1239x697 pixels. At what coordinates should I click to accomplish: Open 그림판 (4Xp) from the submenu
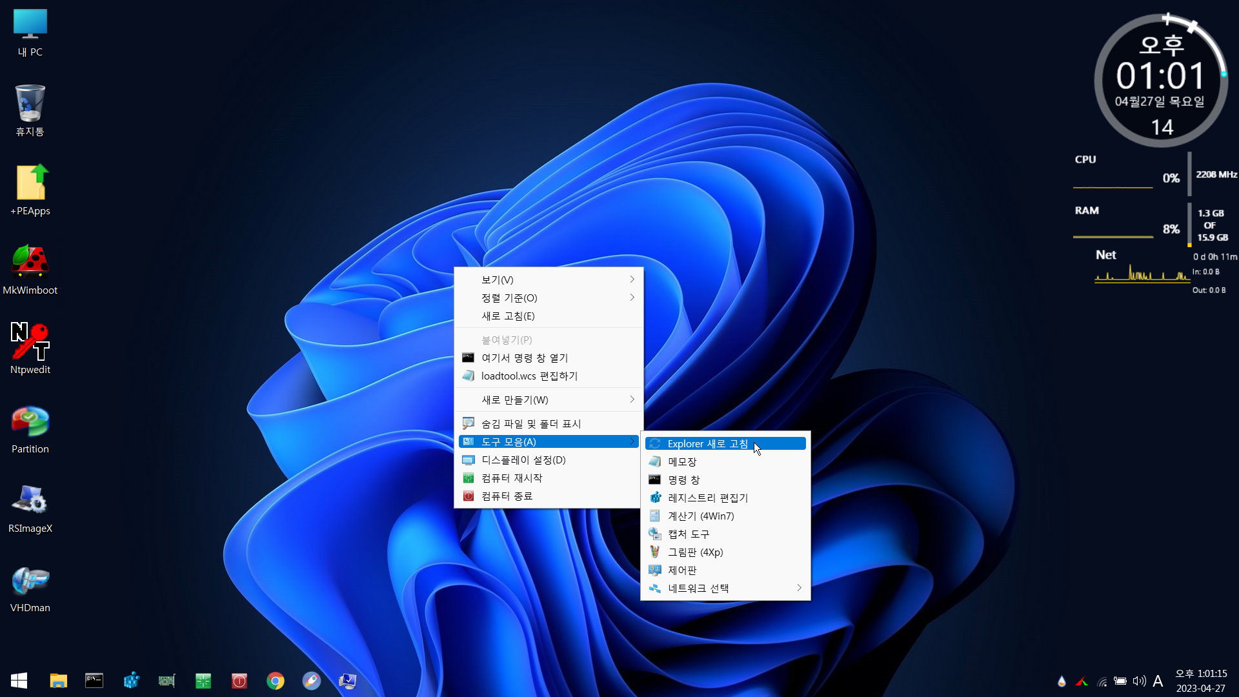725,552
